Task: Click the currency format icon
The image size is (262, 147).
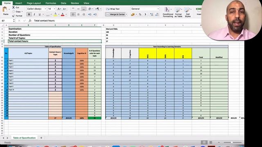Action: 133,15
